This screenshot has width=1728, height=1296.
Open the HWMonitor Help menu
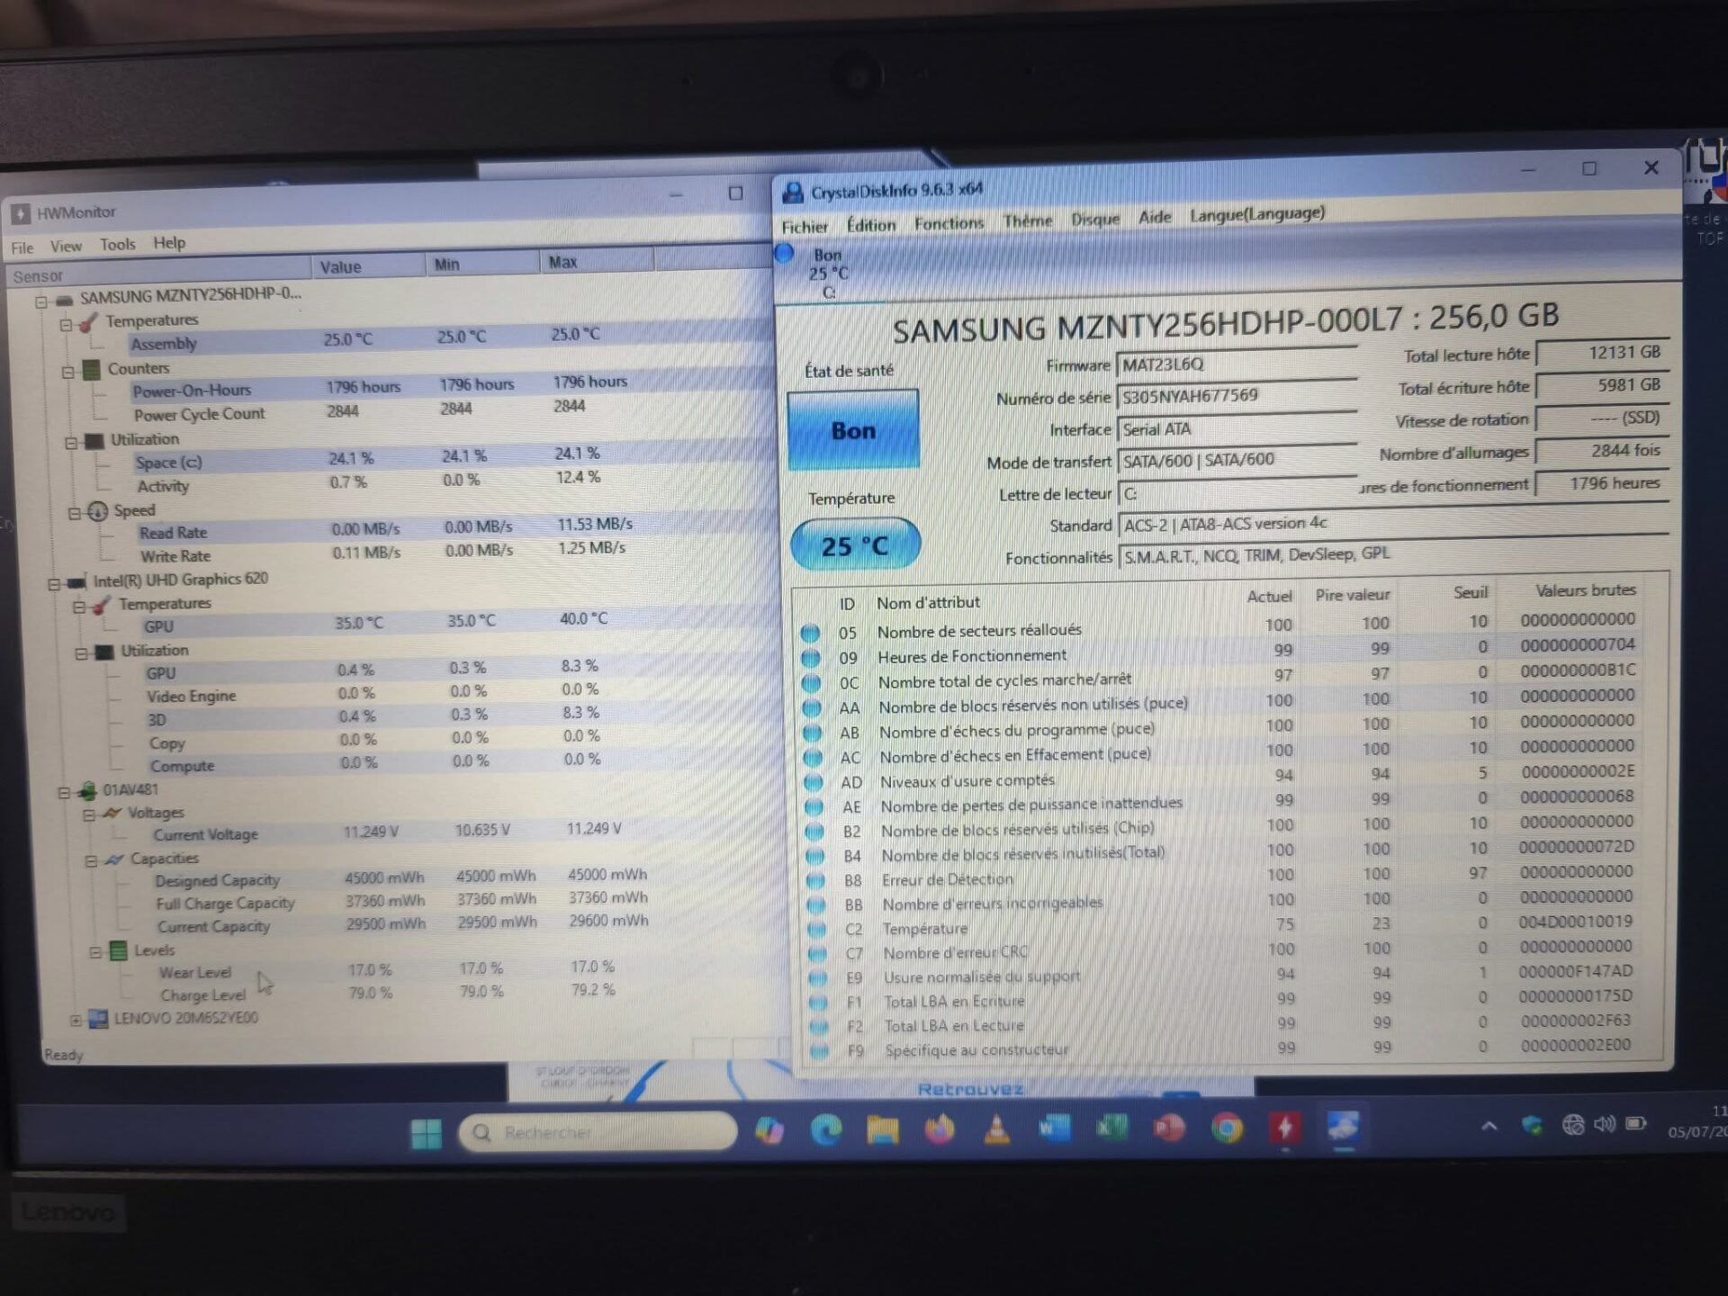coord(169,242)
